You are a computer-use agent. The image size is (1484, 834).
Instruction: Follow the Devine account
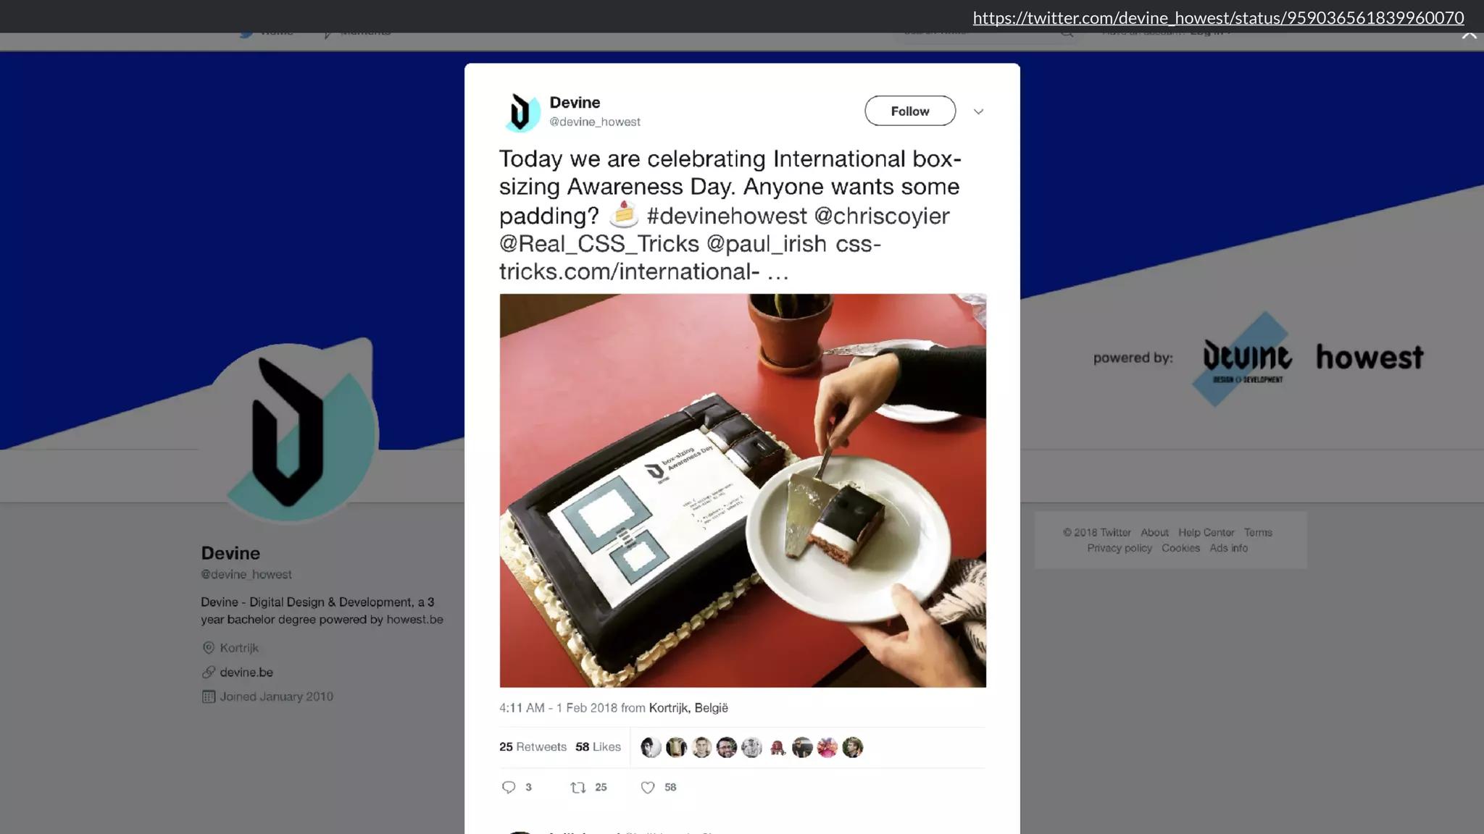(910, 111)
